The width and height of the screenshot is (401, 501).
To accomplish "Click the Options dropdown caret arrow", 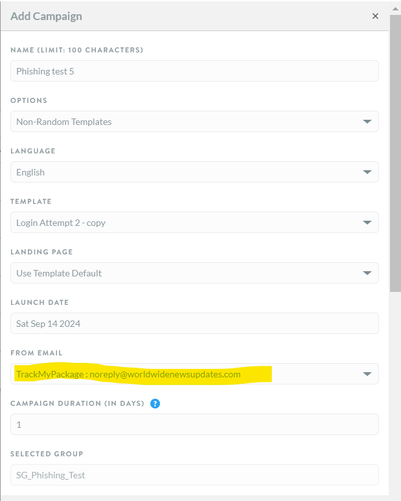I will pyautogui.click(x=367, y=122).
